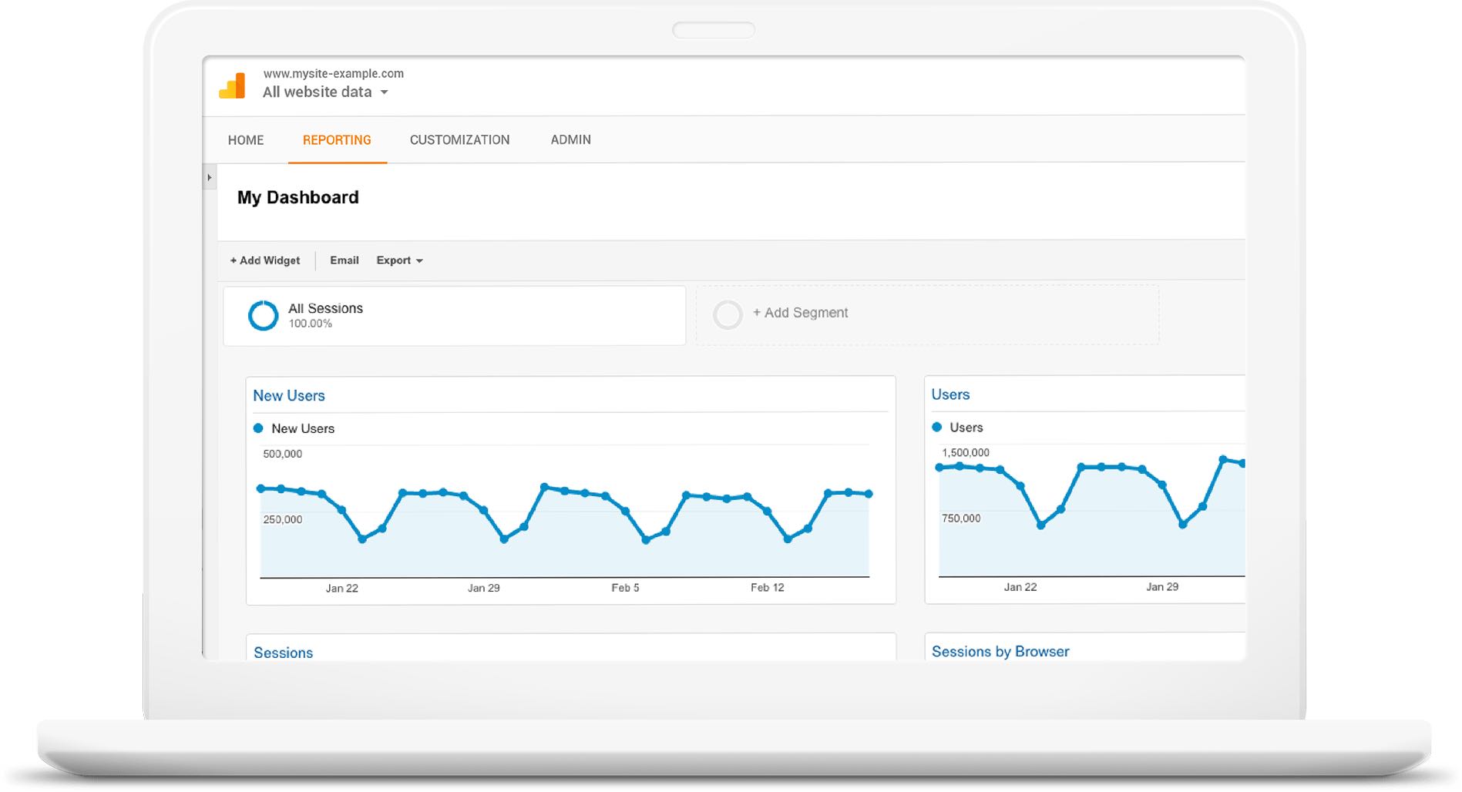Screen dimensions: 1462x792
Task: Expand the left sidebar arrow
Action: [x=209, y=177]
